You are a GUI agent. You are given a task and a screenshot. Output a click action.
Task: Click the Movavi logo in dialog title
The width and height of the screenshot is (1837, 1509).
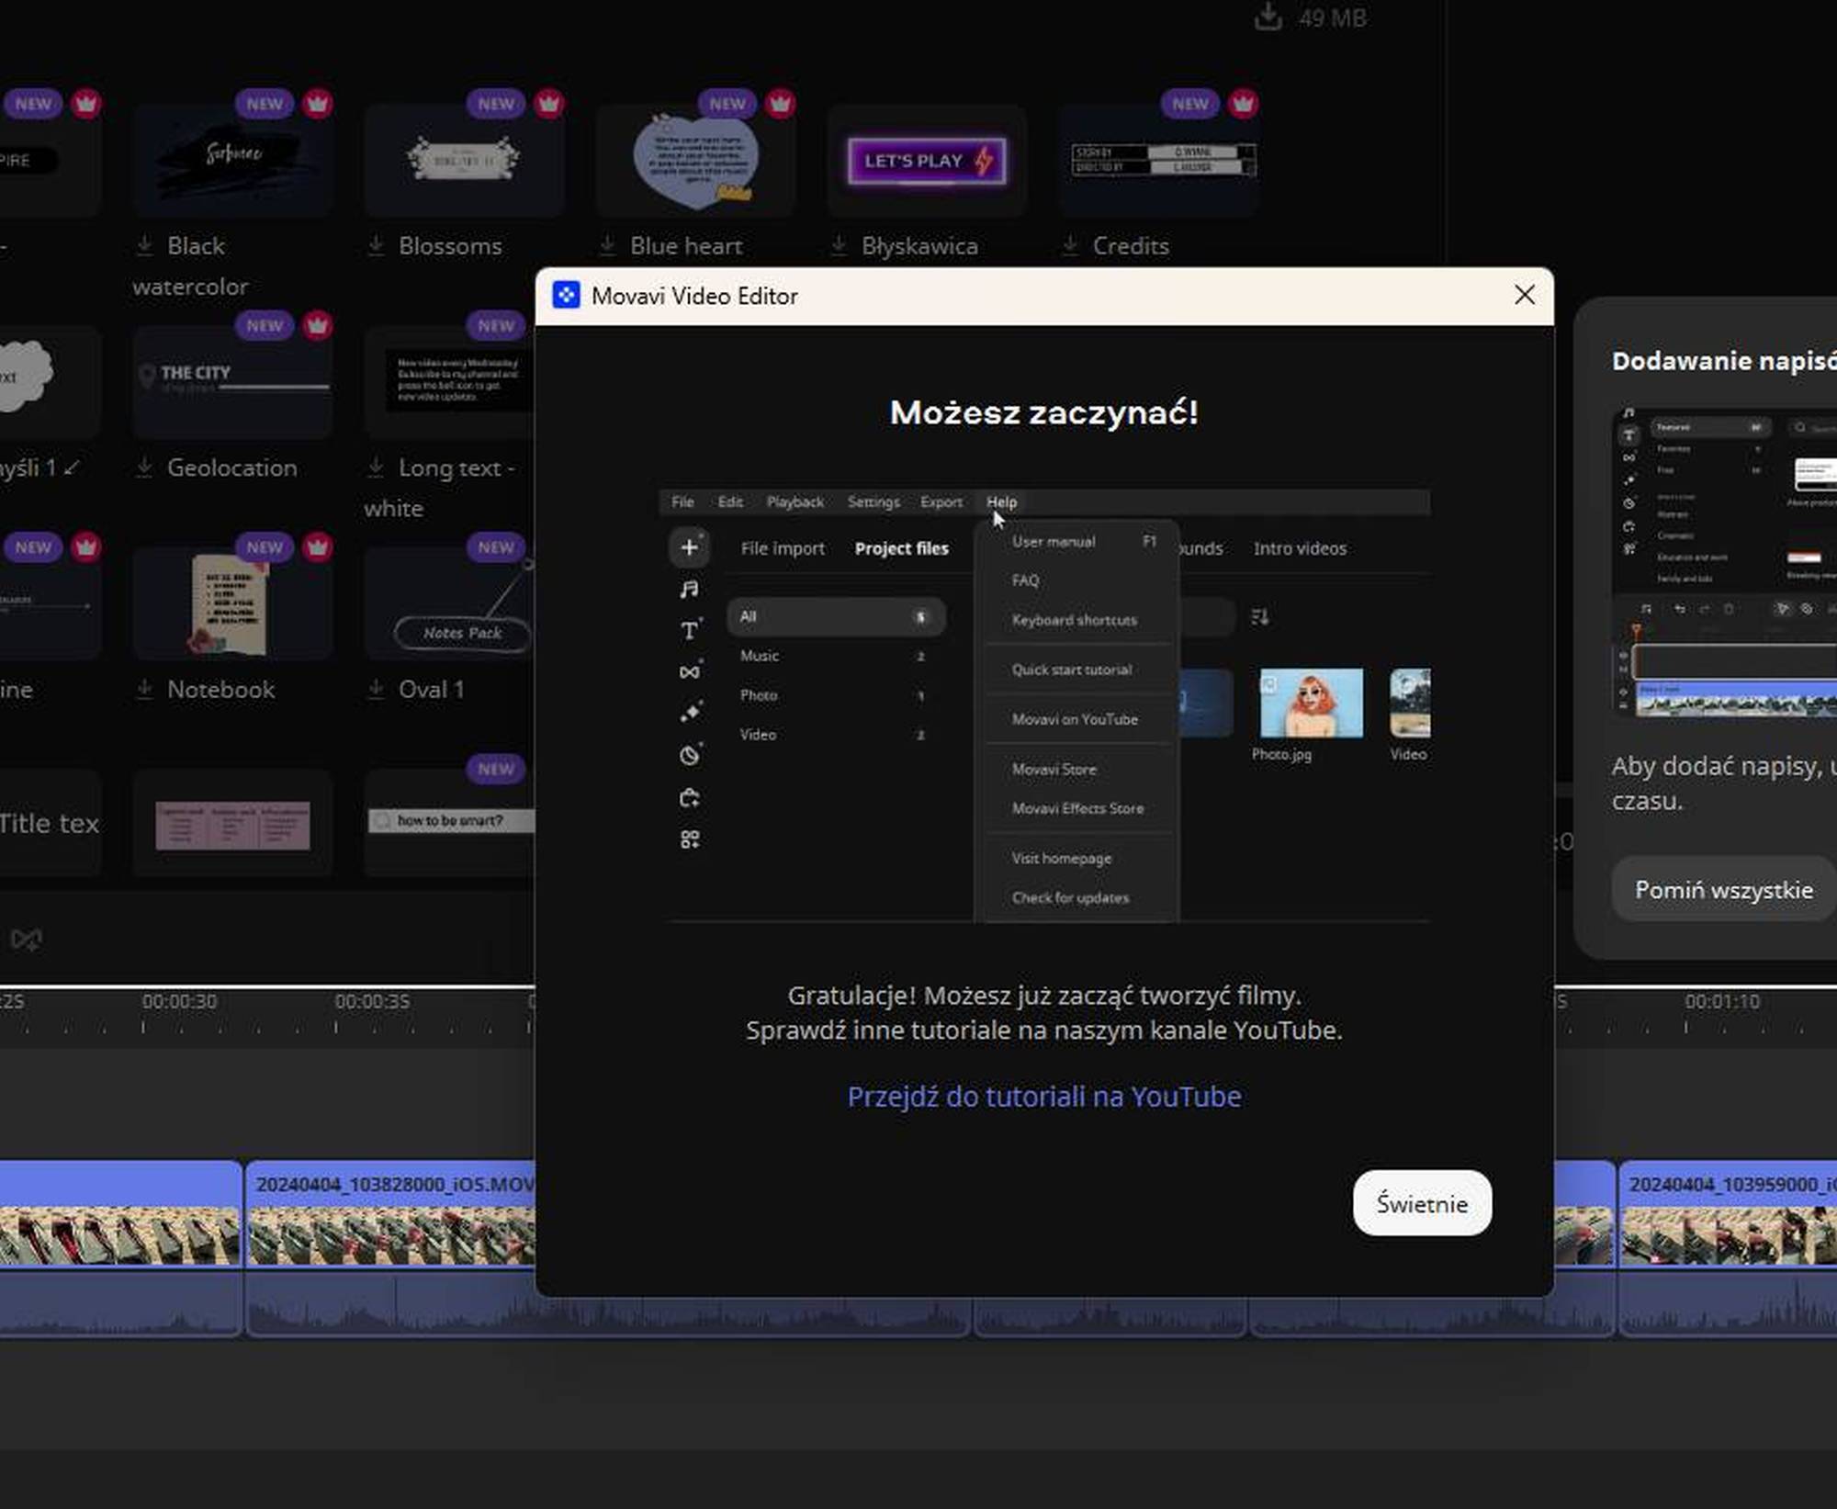(566, 296)
